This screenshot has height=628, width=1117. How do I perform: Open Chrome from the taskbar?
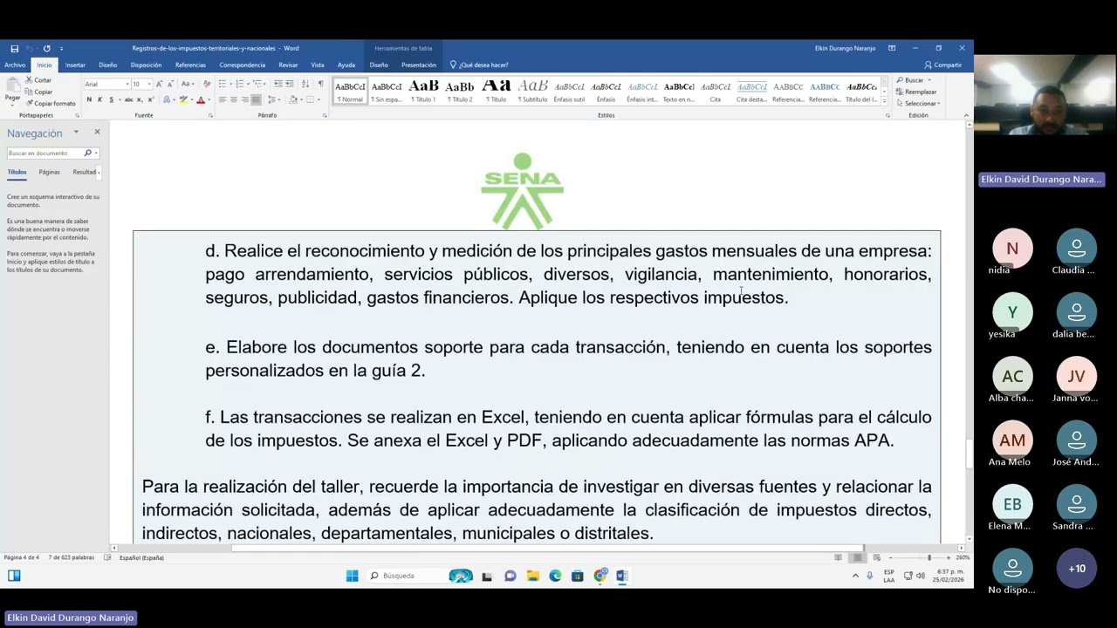point(600,576)
